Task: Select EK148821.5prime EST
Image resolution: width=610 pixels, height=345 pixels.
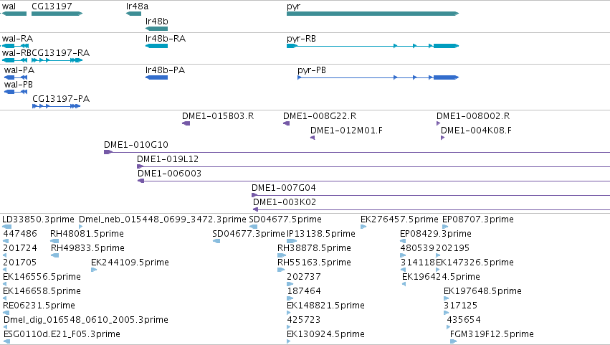Action: [x=289, y=313]
